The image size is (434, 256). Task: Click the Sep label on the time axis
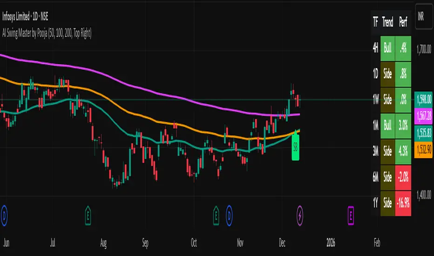click(145, 243)
